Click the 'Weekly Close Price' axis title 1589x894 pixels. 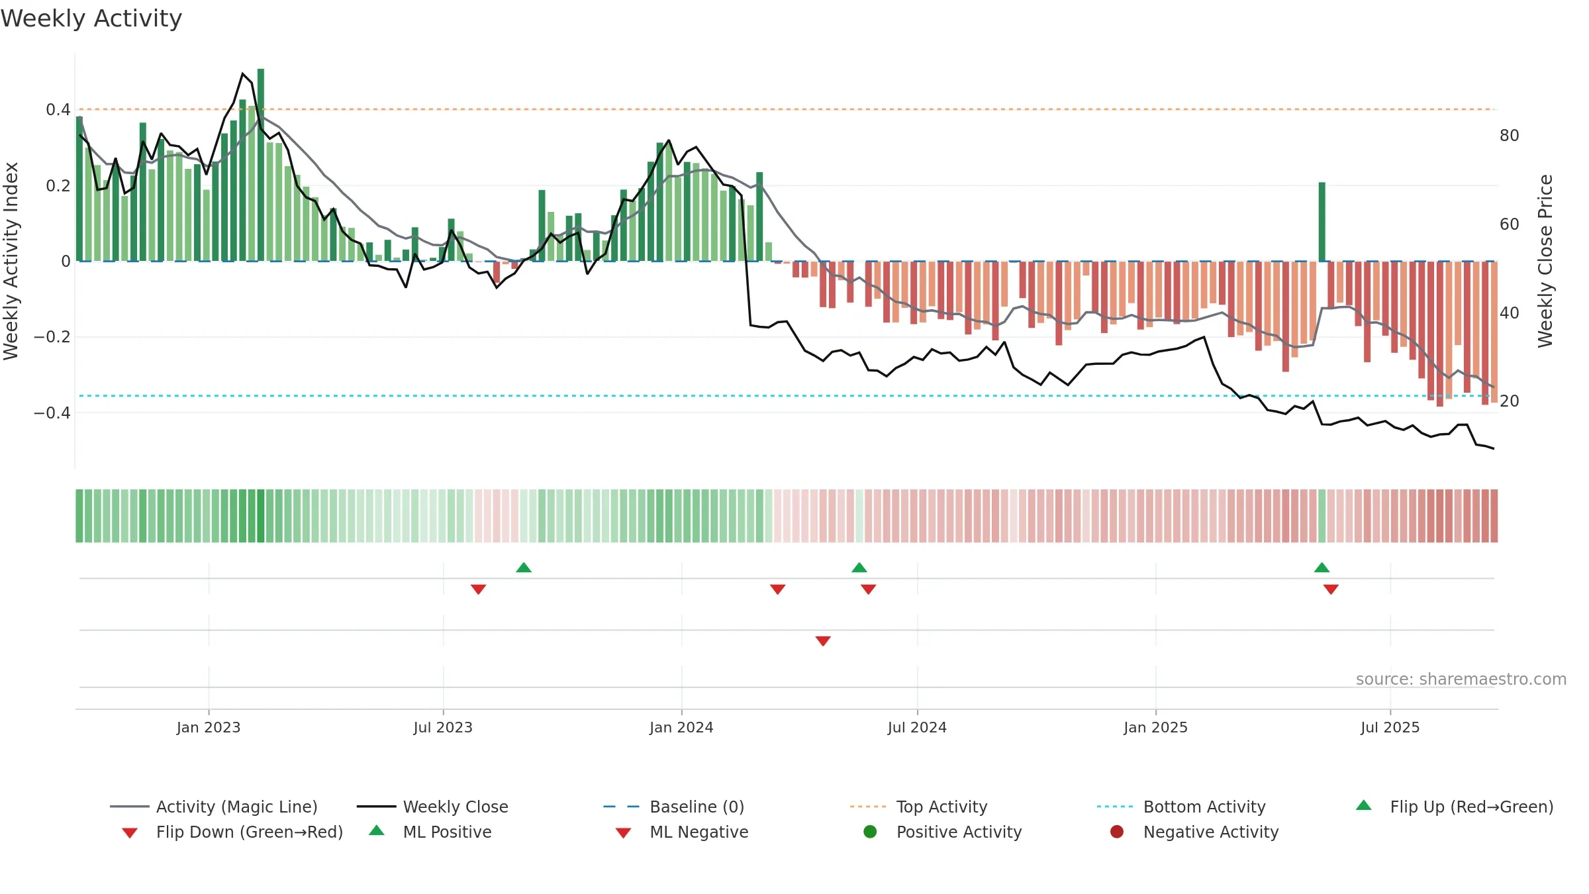click(x=1545, y=261)
